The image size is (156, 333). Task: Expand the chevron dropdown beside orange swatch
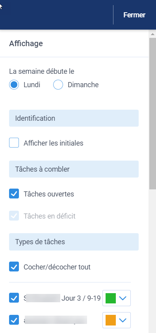click(x=123, y=320)
